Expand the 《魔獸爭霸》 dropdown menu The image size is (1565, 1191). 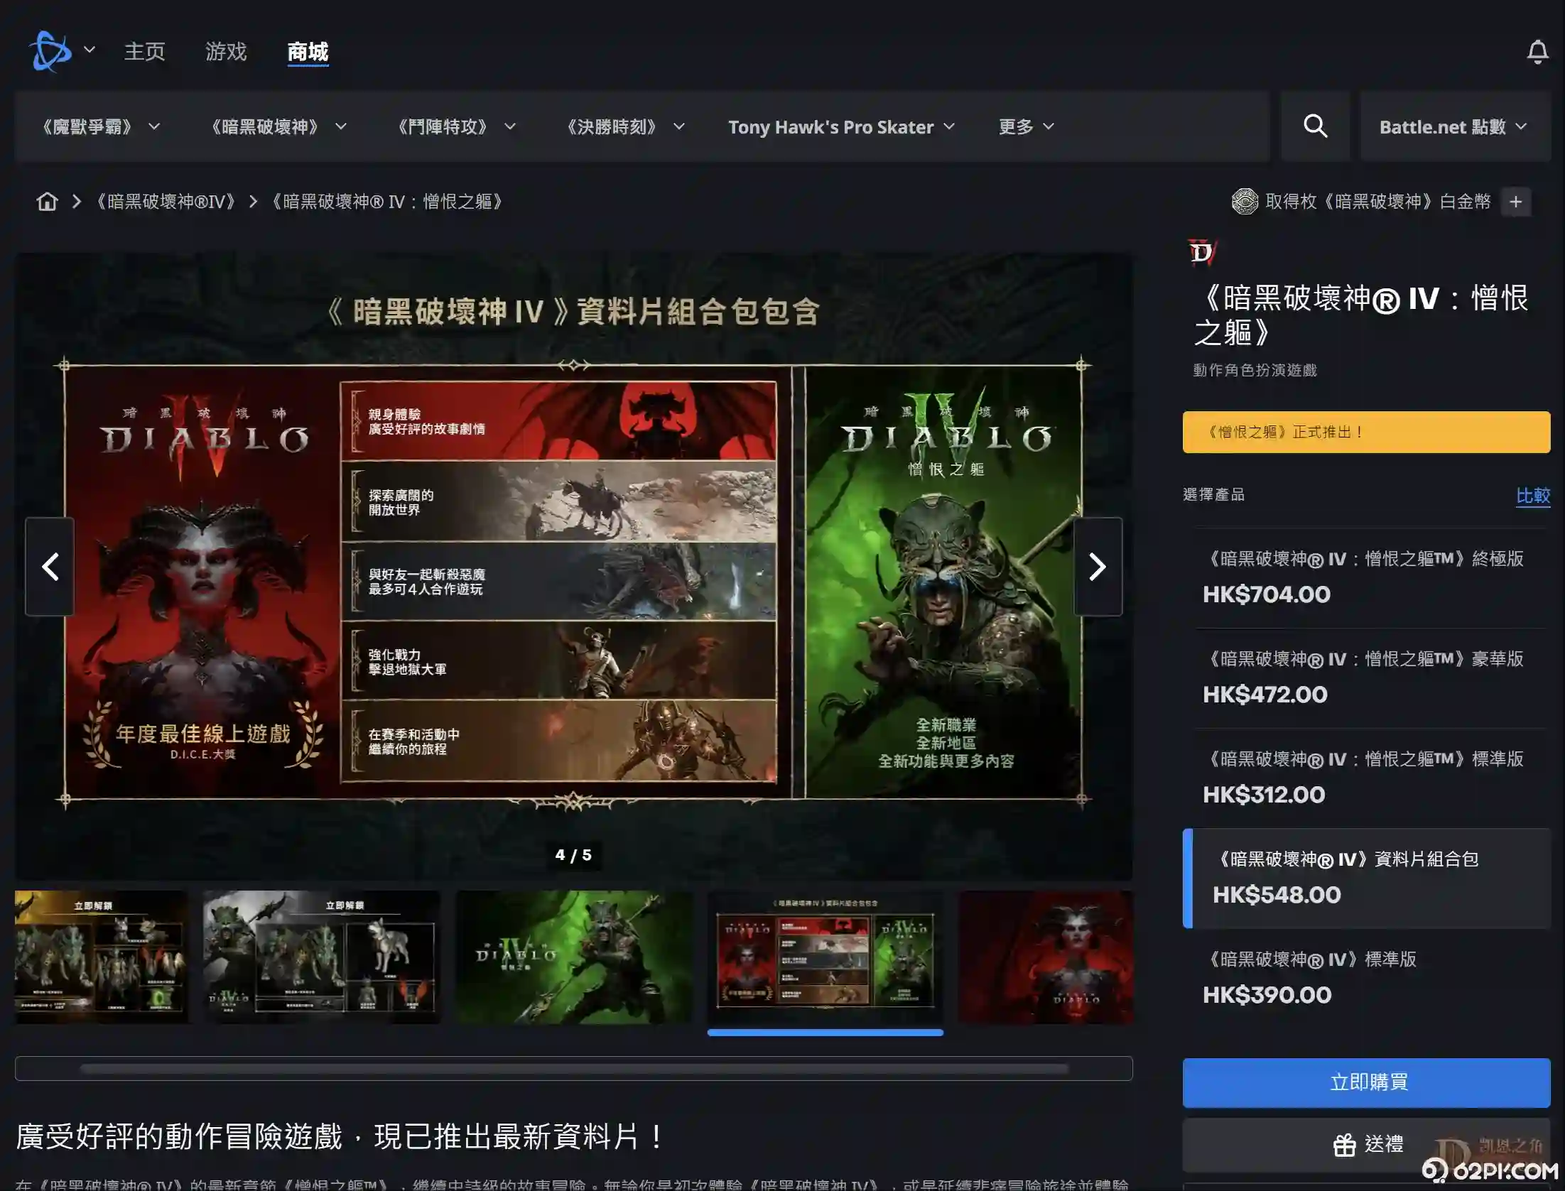pos(99,127)
